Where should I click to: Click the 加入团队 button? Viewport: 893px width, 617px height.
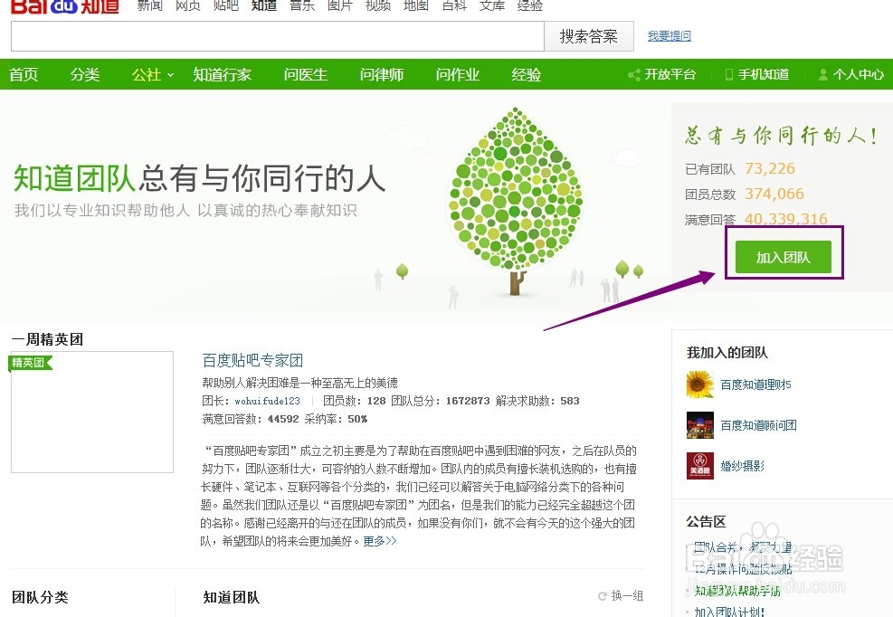pos(784,257)
